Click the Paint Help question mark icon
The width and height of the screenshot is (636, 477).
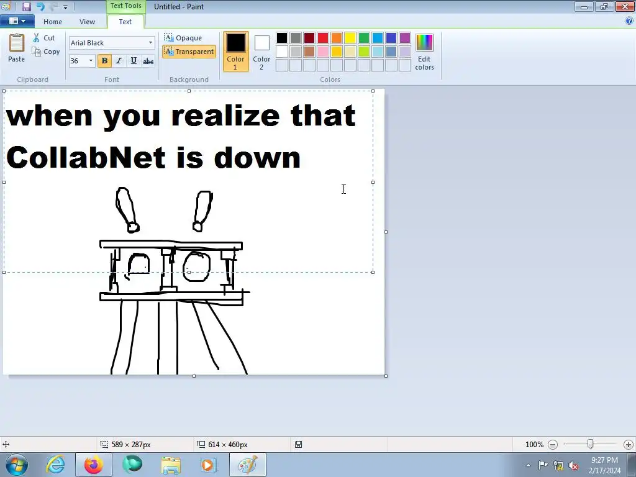point(629,21)
